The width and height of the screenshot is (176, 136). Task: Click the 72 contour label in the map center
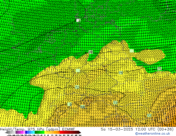pyautogui.click(x=77, y=87)
